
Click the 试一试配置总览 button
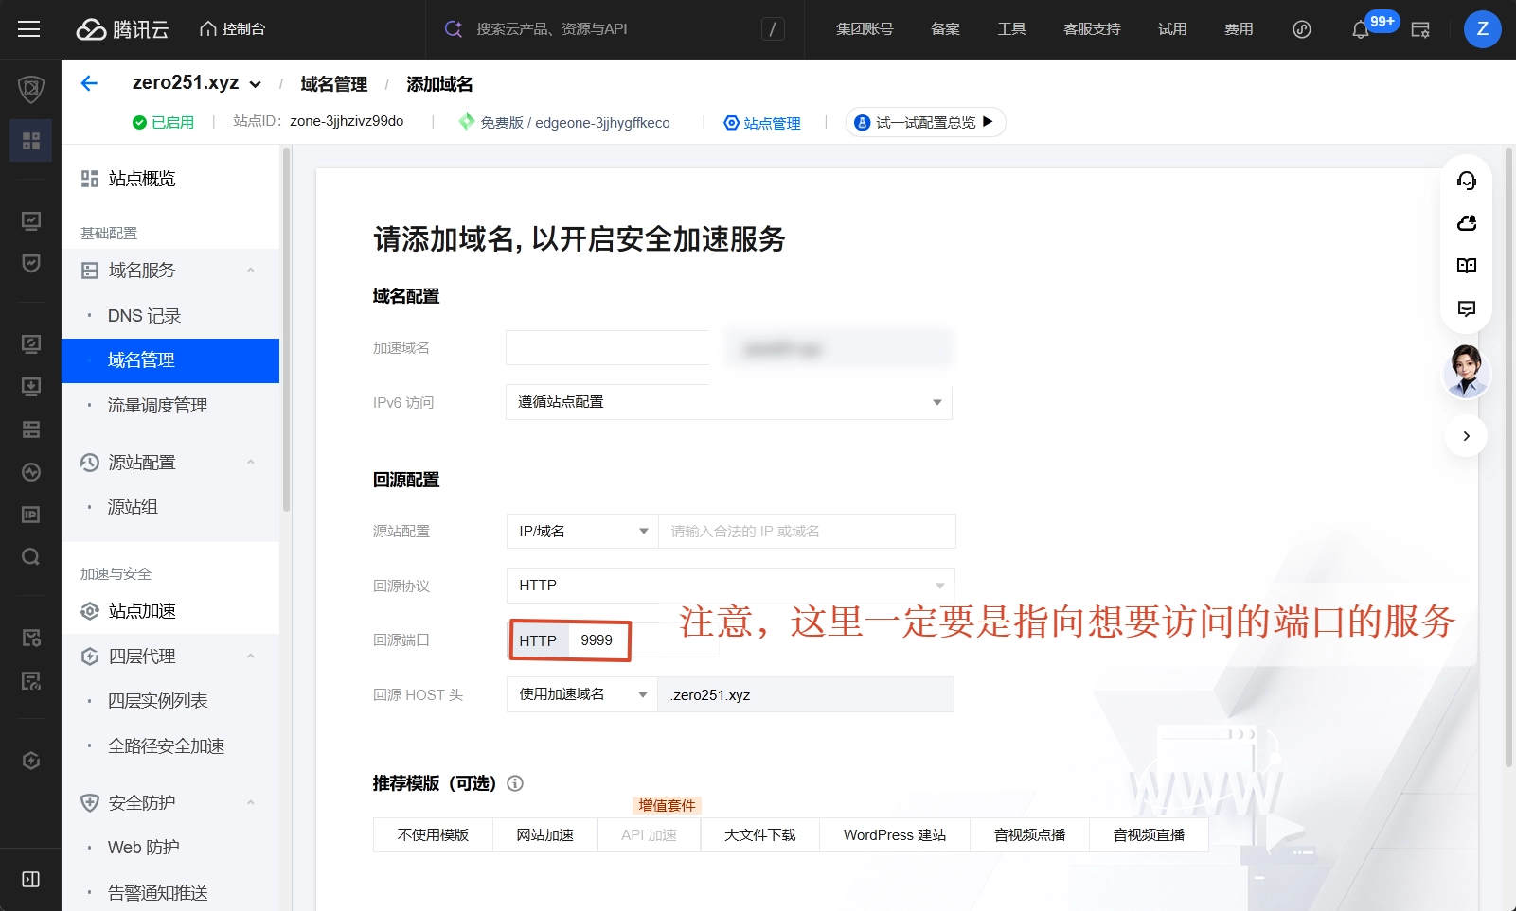click(925, 122)
